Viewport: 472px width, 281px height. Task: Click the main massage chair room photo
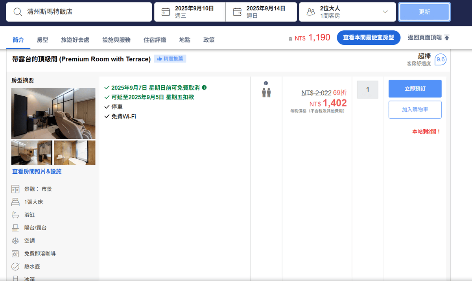pyautogui.click(x=53, y=113)
